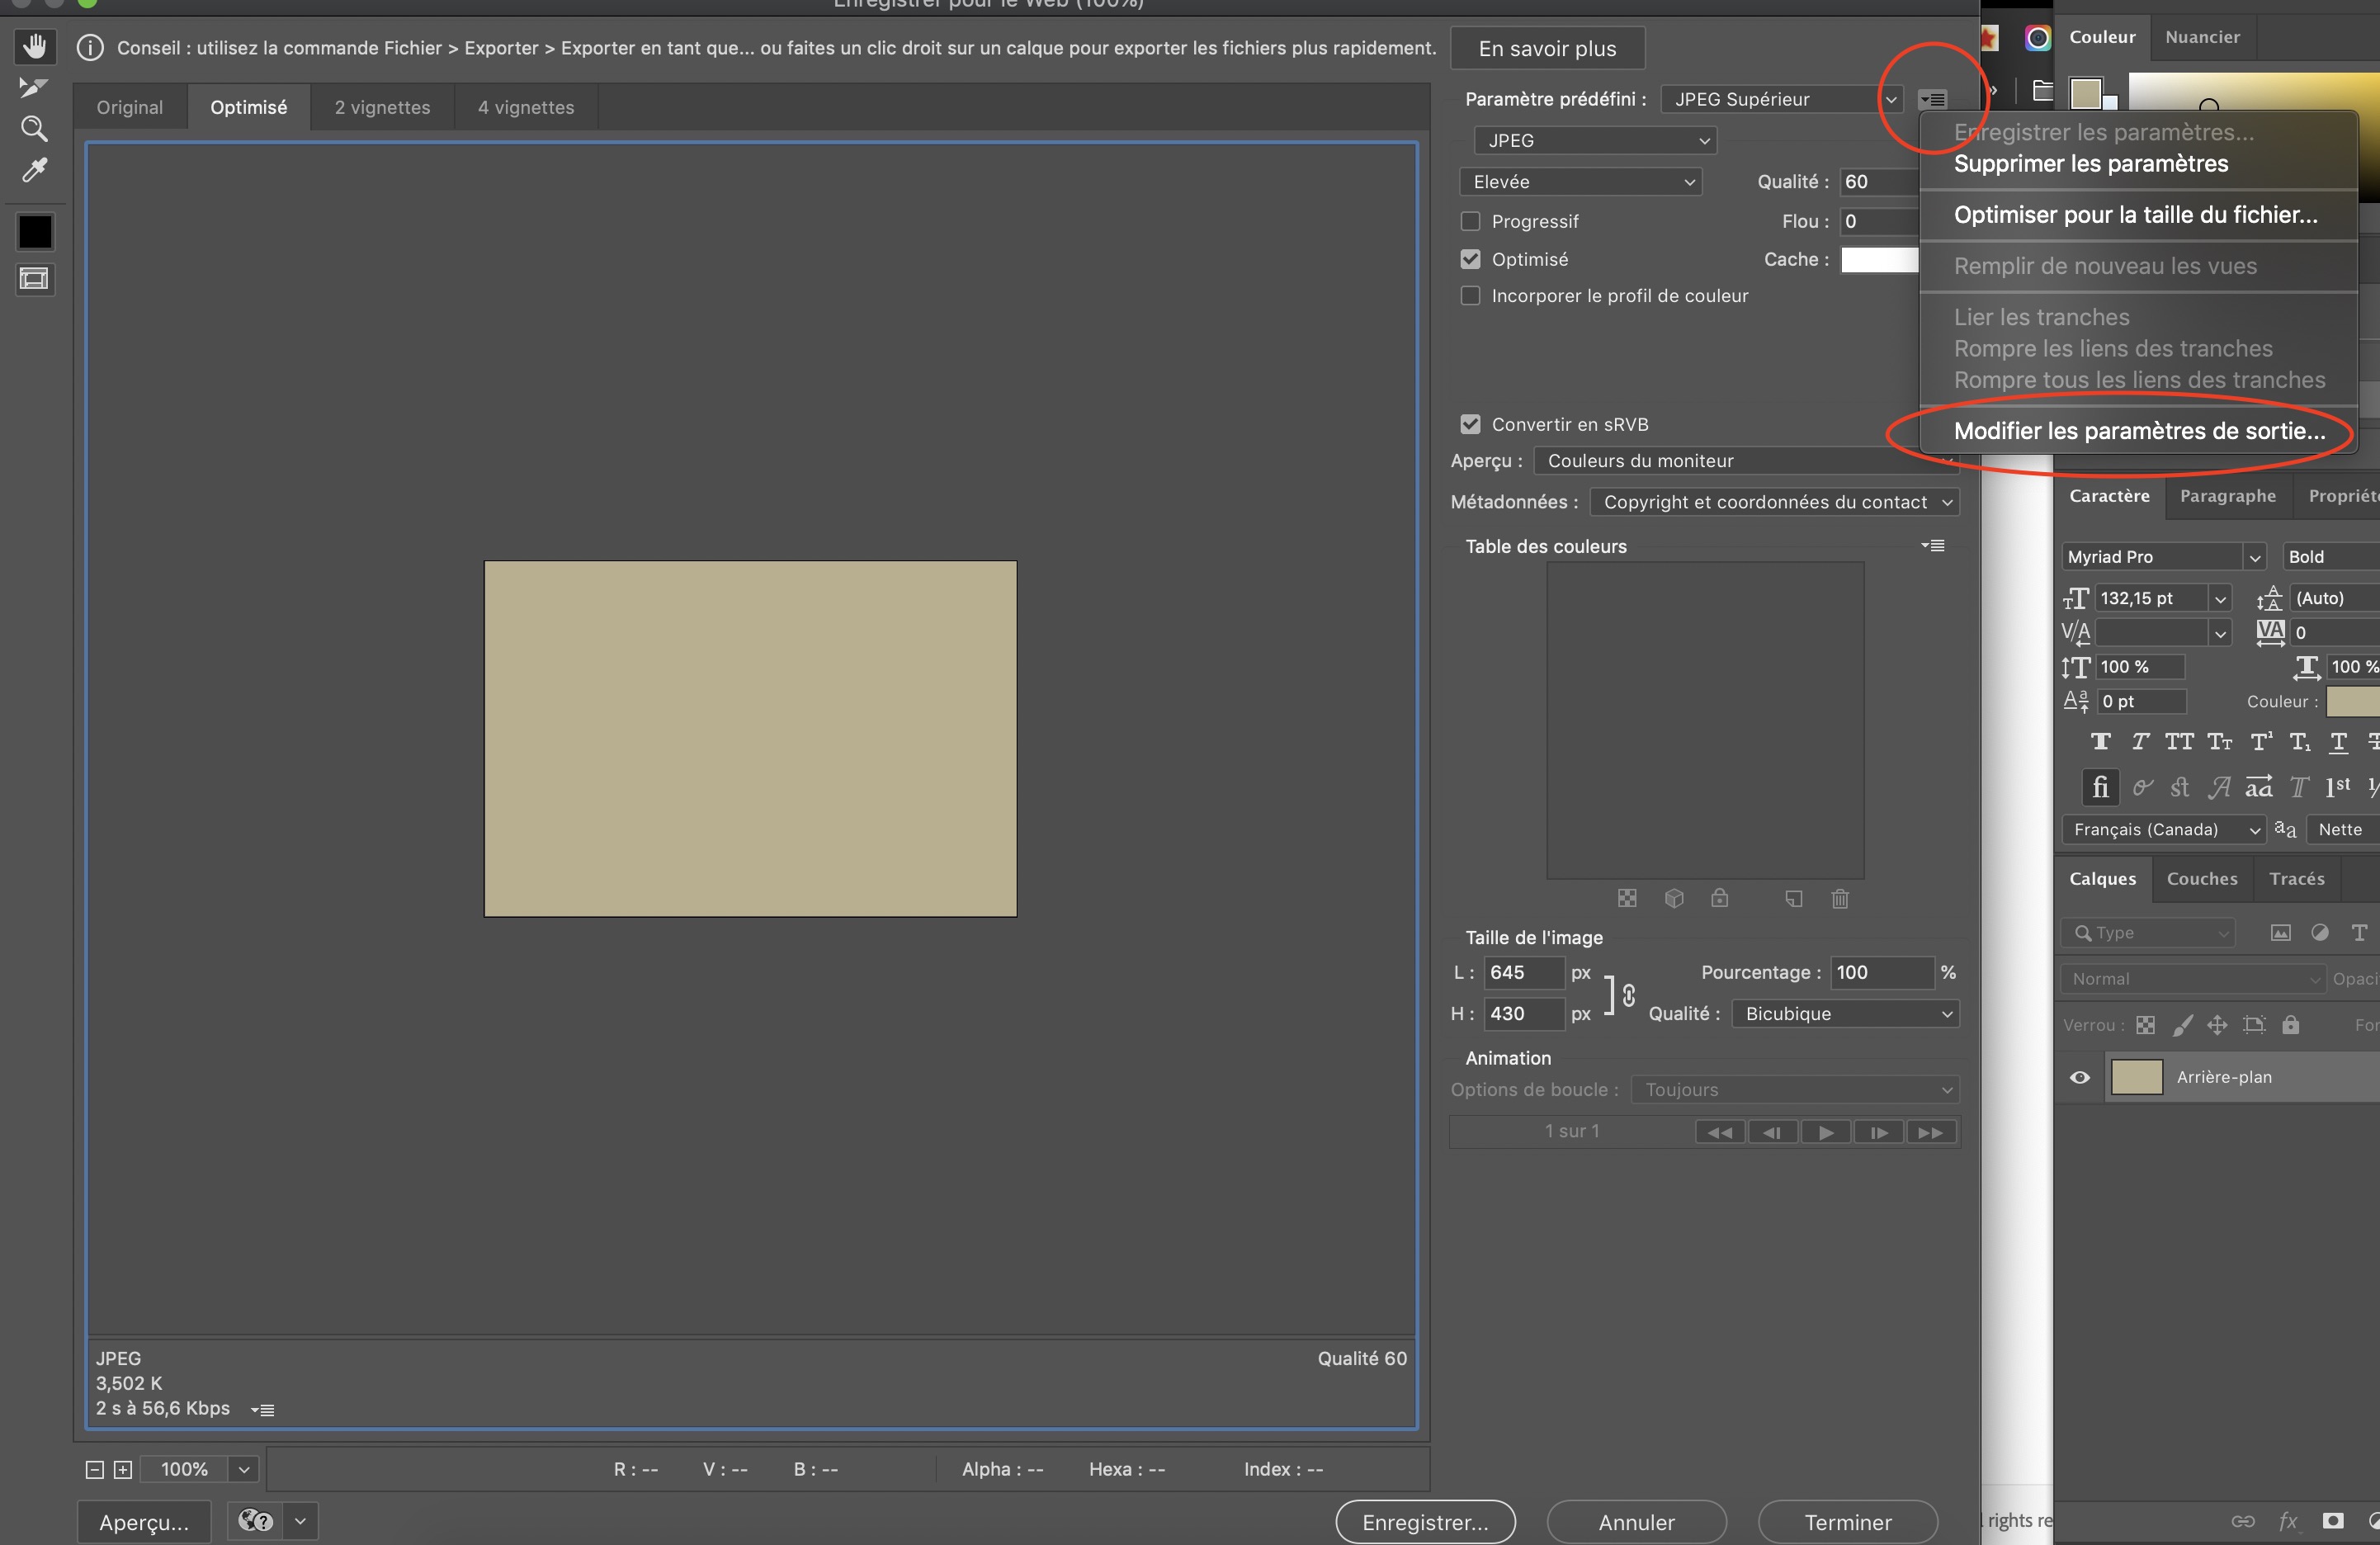Disable Convertir en sRVB

click(x=1471, y=424)
